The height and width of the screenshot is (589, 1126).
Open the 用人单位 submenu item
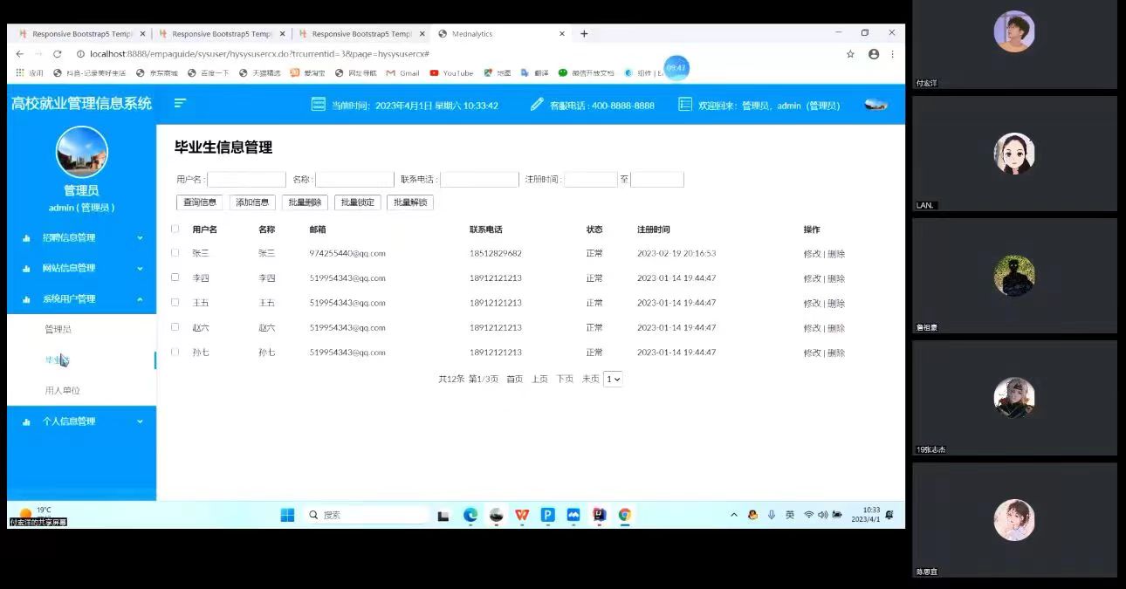tap(62, 390)
